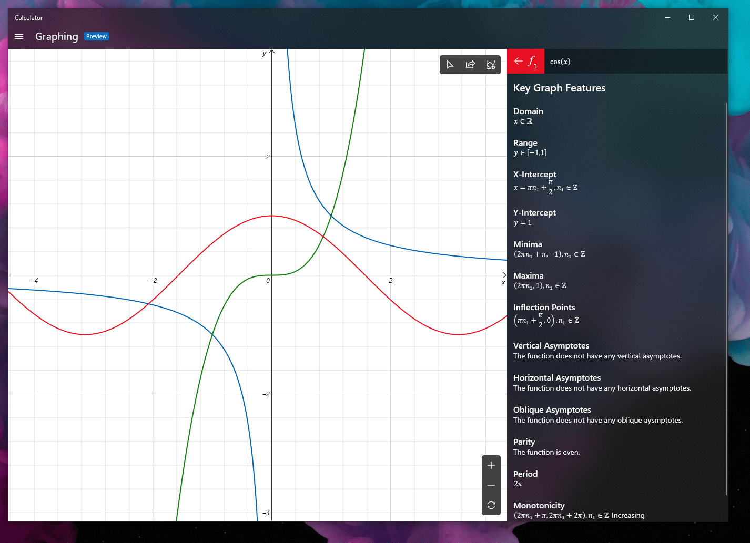
Task: Click the cos(x) expression field
Action: click(x=560, y=62)
